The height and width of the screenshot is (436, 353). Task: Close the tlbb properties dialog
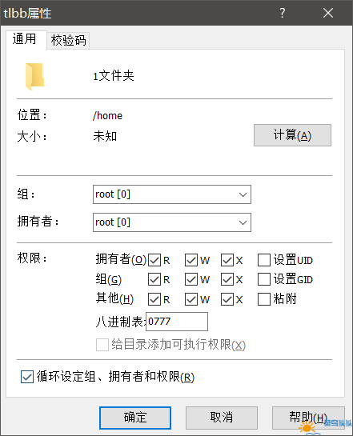tap(328, 13)
